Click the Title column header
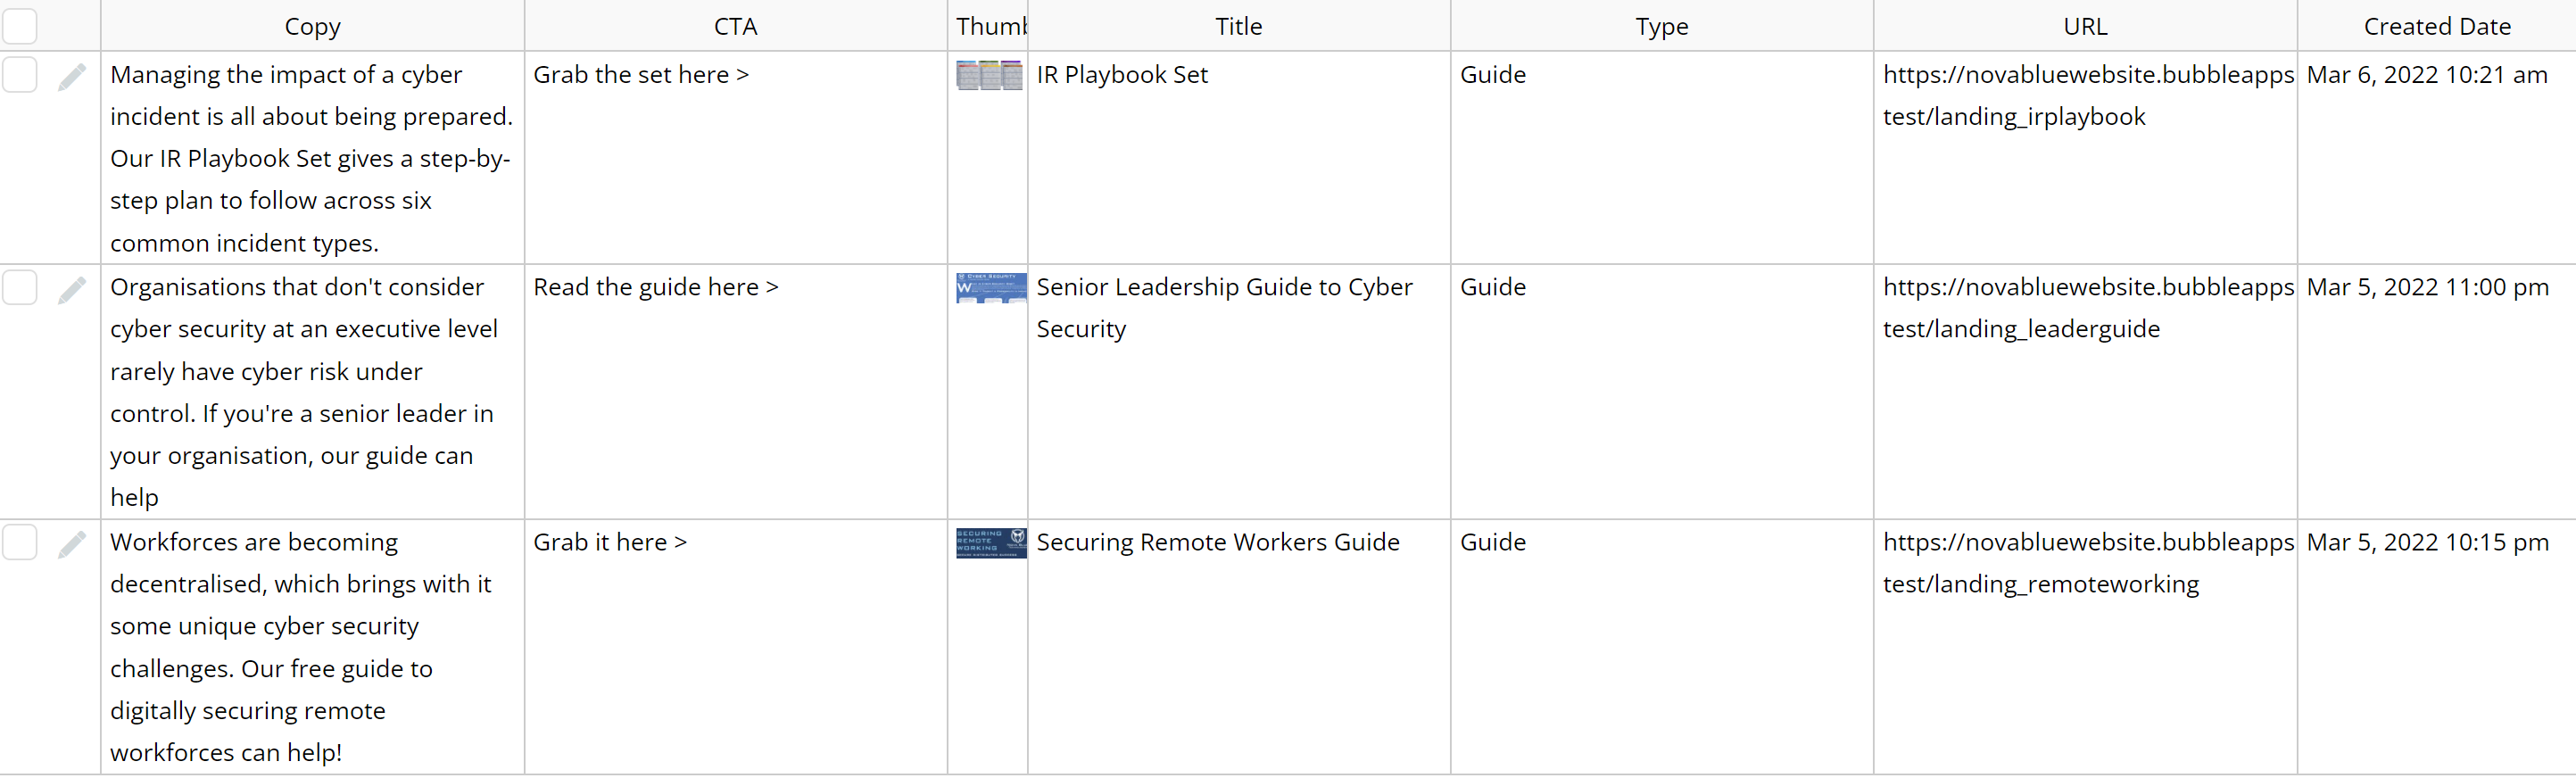The image size is (2576, 778). tap(1238, 27)
